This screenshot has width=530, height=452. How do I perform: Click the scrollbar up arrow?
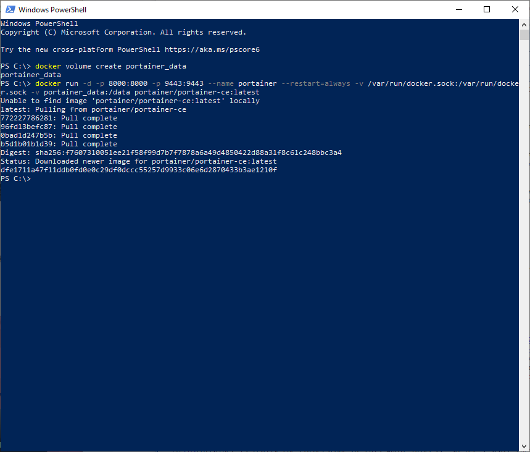click(x=524, y=24)
